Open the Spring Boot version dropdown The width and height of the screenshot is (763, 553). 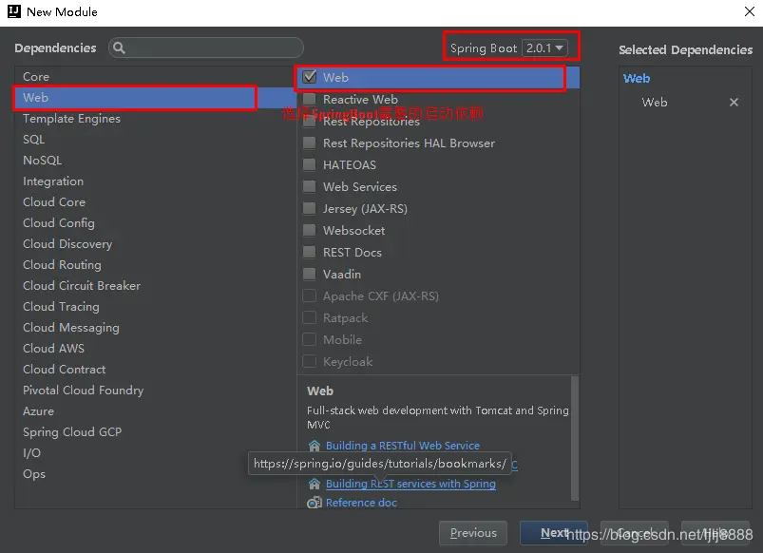coord(544,48)
